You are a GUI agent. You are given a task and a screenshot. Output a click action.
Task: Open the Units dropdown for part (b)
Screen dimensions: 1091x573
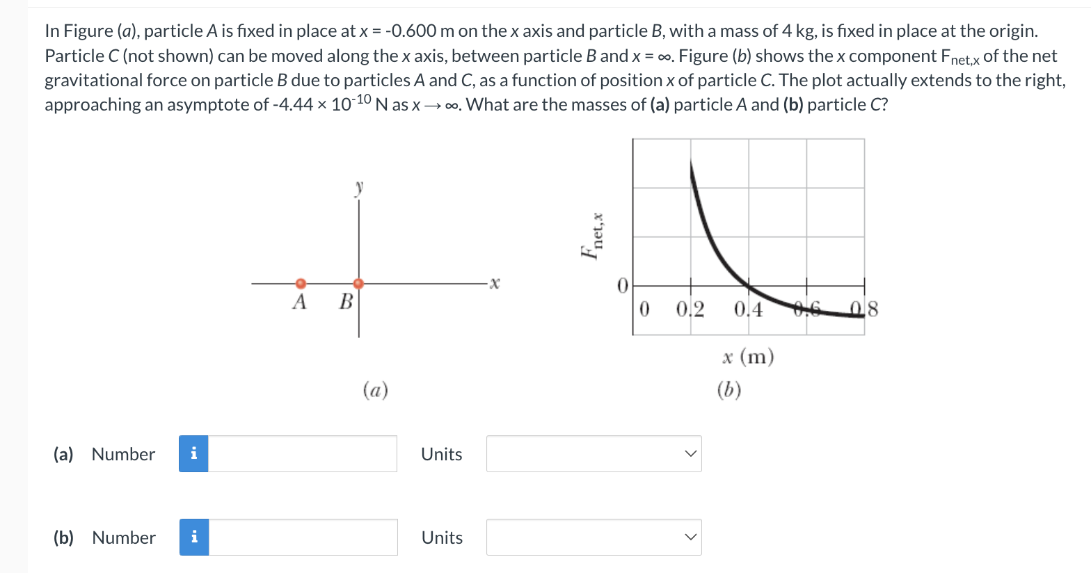[x=594, y=537]
